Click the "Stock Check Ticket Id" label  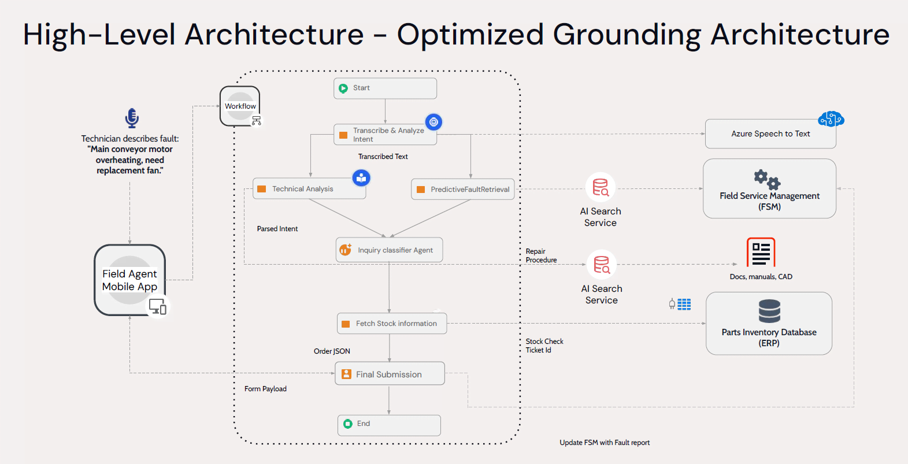(x=544, y=346)
